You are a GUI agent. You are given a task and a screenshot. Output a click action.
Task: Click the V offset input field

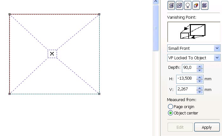(186, 90)
